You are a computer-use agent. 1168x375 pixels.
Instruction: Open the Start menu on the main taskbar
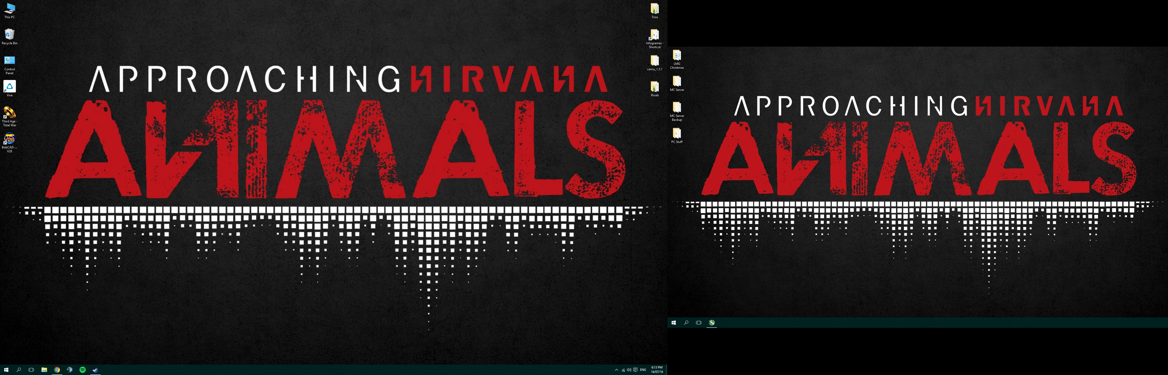[6, 370]
